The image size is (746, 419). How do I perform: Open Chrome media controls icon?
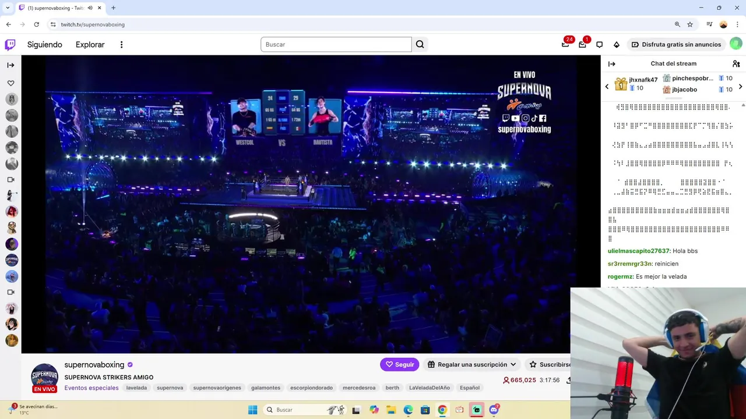[709, 24]
